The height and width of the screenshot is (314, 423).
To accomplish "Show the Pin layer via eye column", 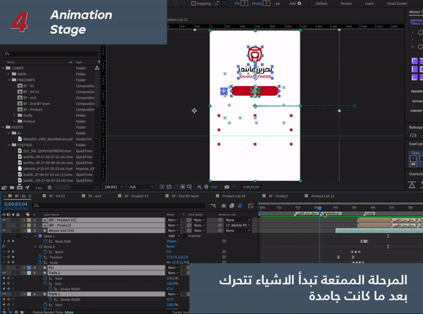I will 4,268.
